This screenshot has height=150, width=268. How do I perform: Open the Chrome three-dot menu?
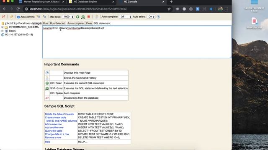[x=227, y=9]
